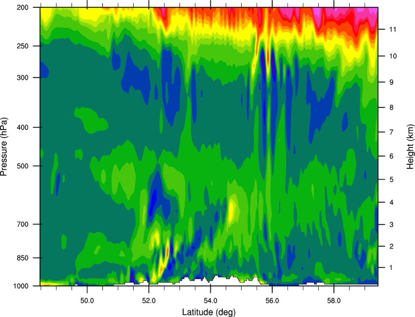The width and height of the screenshot is (415, 317).
Task: Click the 58.0 latitude tick label
Action: pyautogui.click(x=334, y=301)
